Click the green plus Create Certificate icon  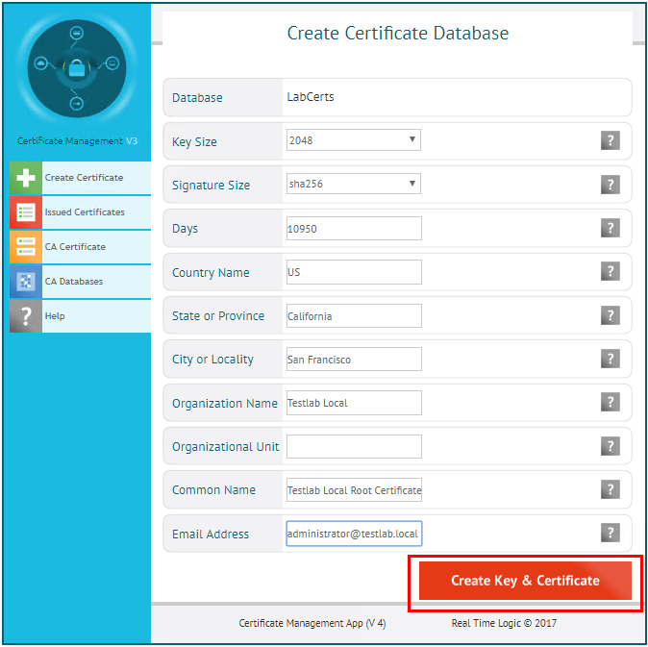tap(26, 178)
